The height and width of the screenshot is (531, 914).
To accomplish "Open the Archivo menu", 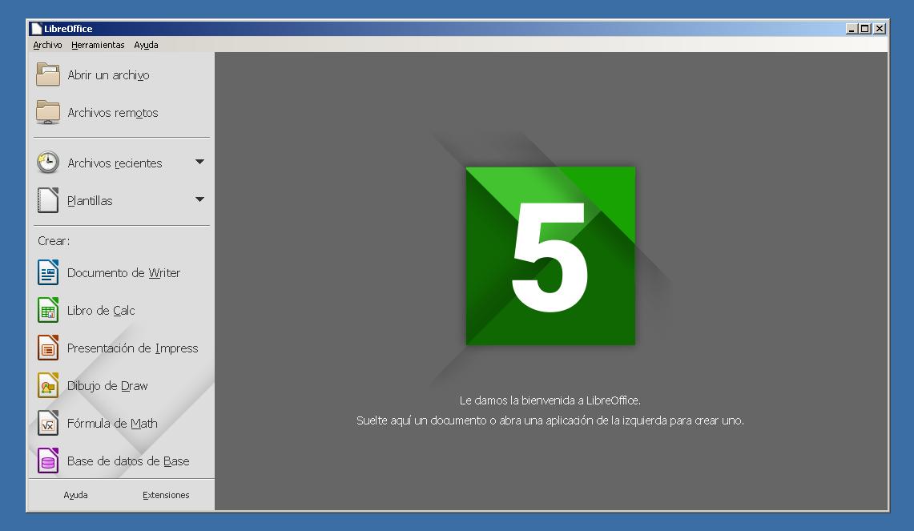I will tap(46, 45).
